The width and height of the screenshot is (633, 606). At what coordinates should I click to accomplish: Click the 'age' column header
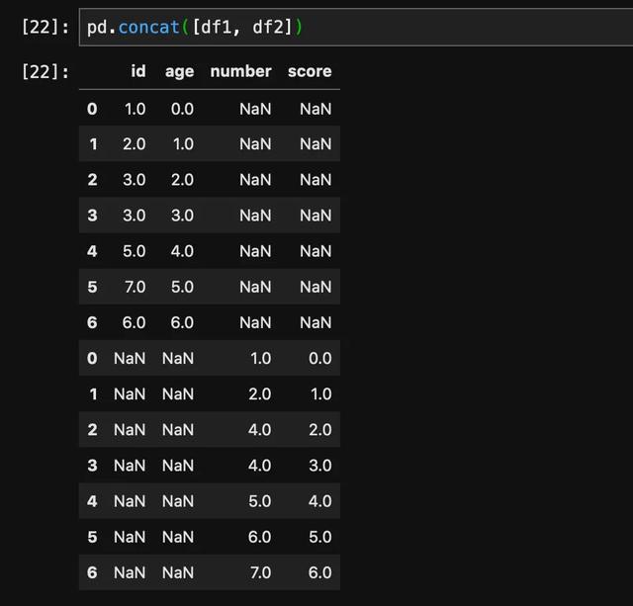click(x=179, y=71)
